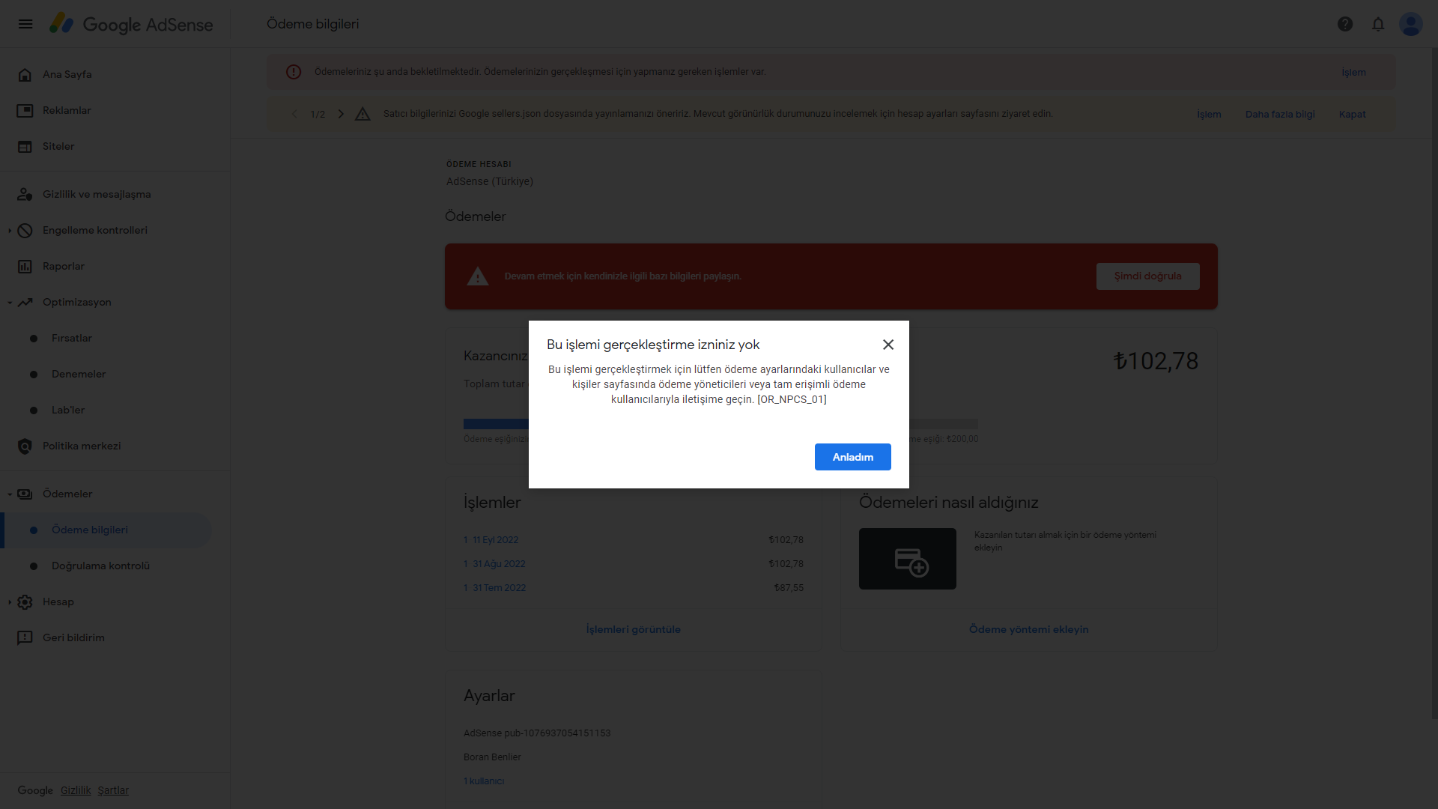1438x809 pixels.
Task: Click the page vertical scrollbar
Action: click(x=1434, y=384)
